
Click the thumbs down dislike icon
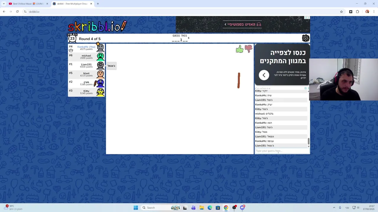pyautogui.click(x=248, y=49)
